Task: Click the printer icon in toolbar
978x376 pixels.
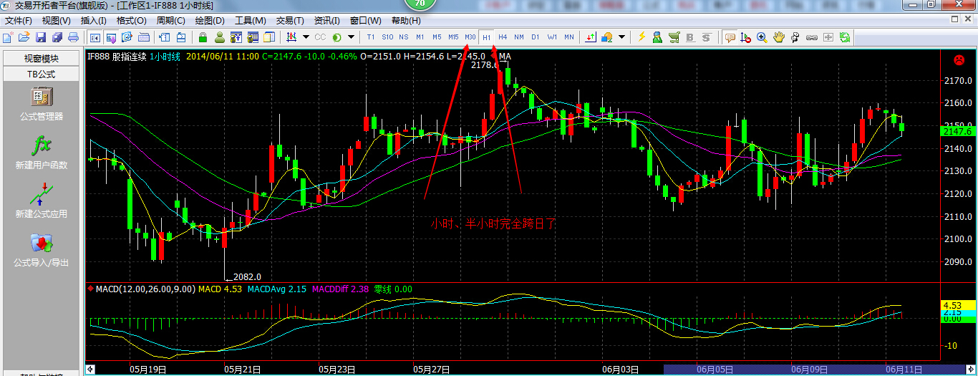Action: (73, 37)
